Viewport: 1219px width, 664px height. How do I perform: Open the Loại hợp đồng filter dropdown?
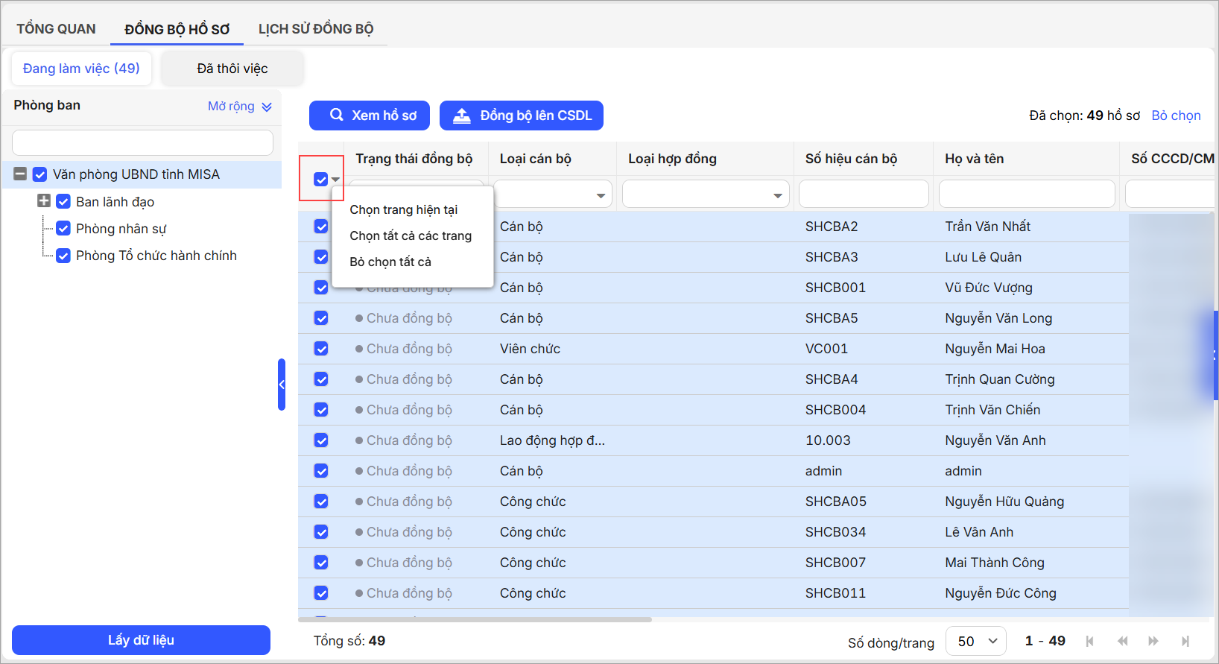pyautogui.click(x=777, y=195)
